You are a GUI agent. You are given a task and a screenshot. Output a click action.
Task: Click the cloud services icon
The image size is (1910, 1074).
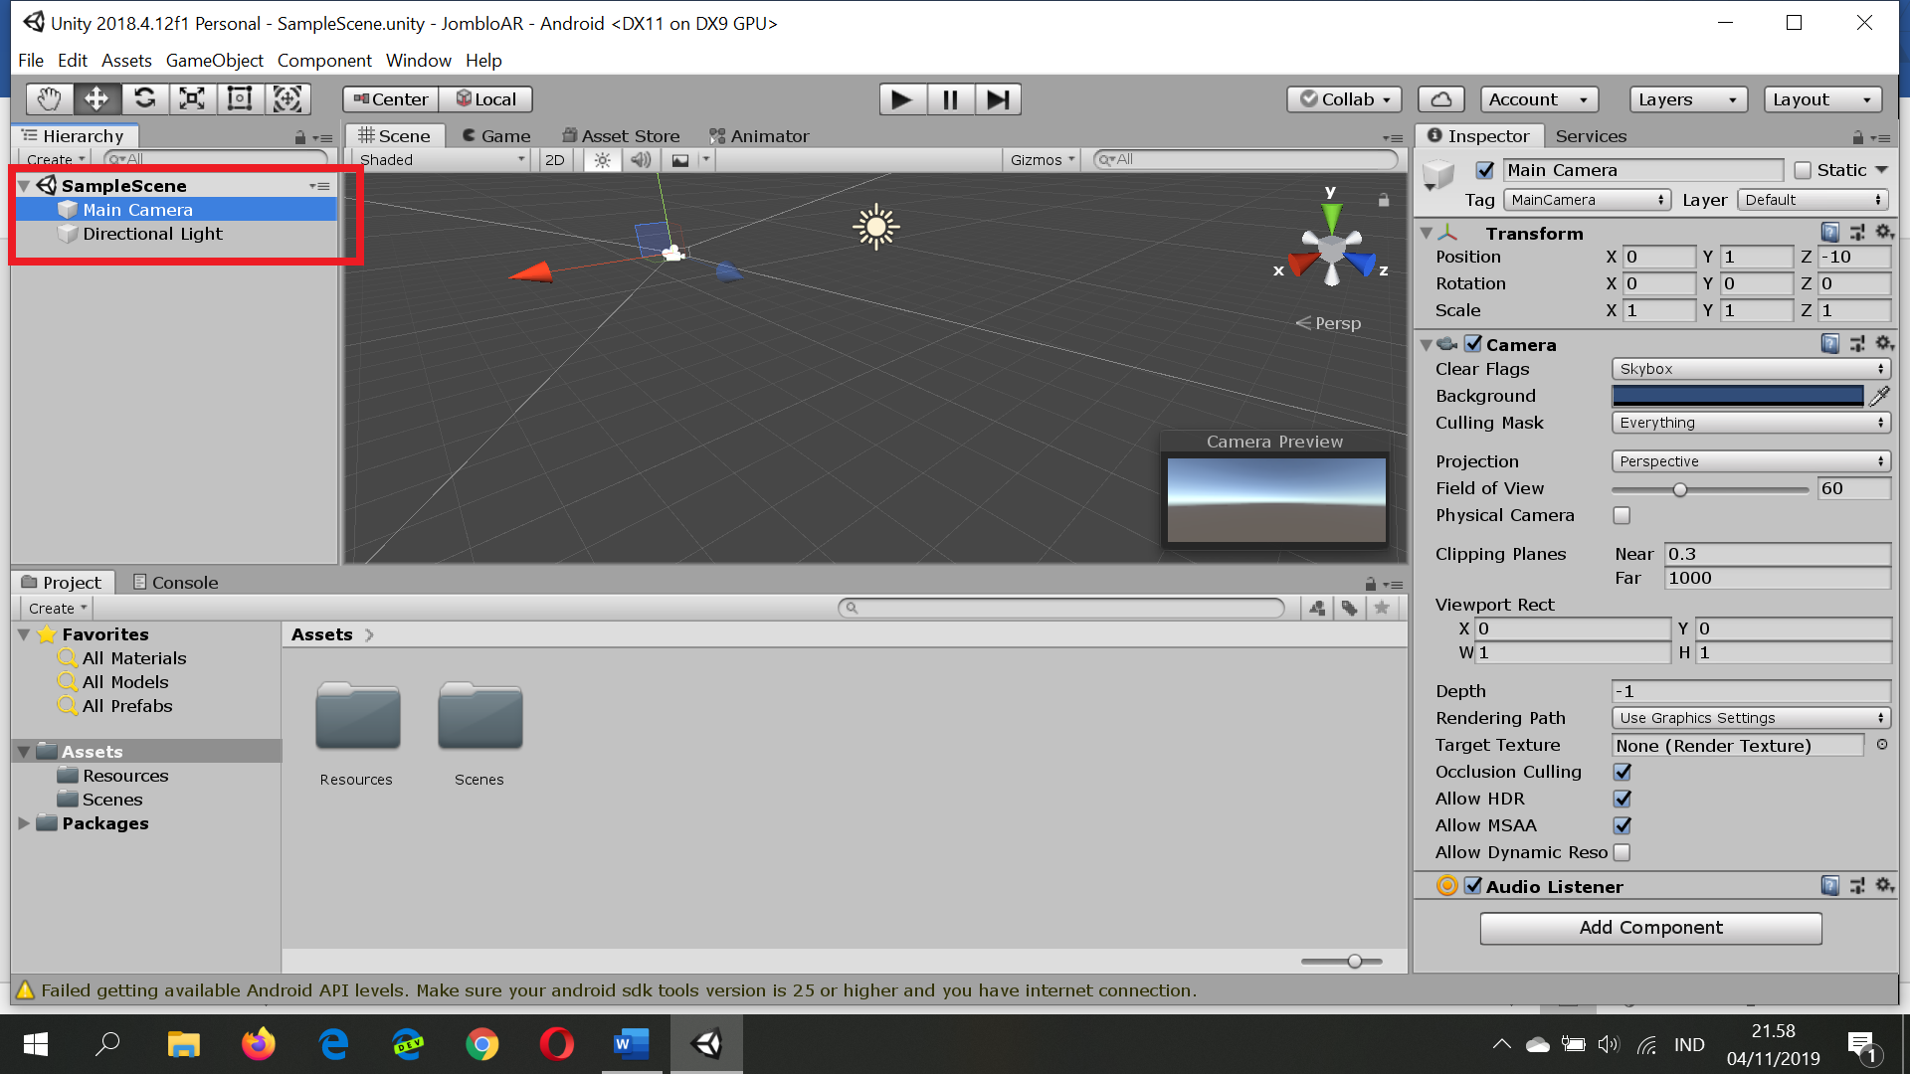coord(1441,99)
